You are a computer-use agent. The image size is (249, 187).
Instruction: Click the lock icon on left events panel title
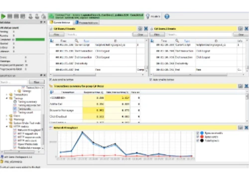tap(51, 29)
